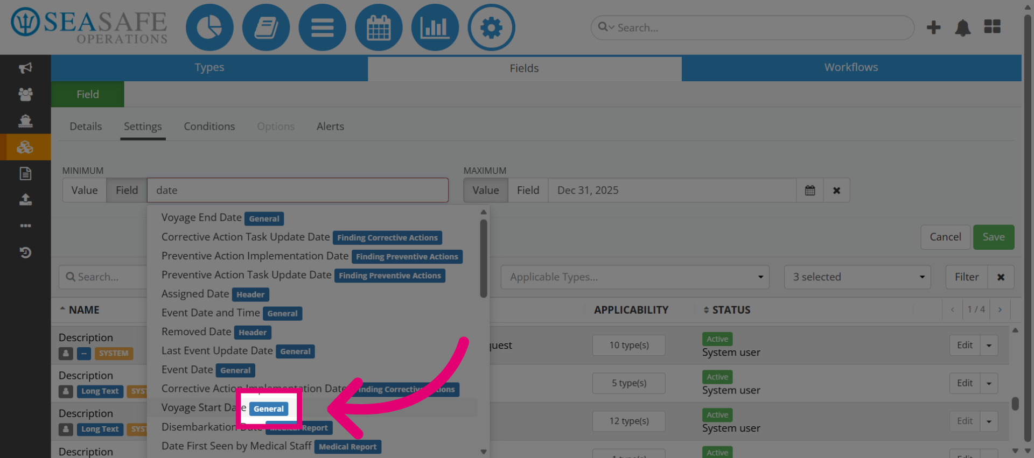Viewport: 1034px width, 458px height.
Task: Click the Cancel button
Action: point(945,237)
